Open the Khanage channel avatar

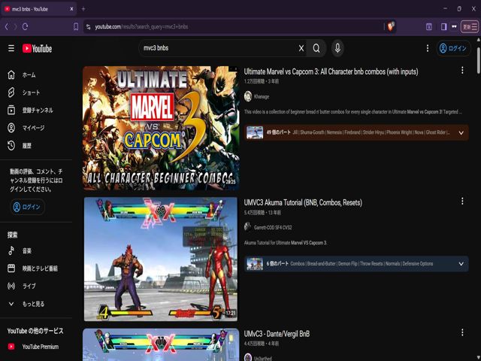click(248, 96)
